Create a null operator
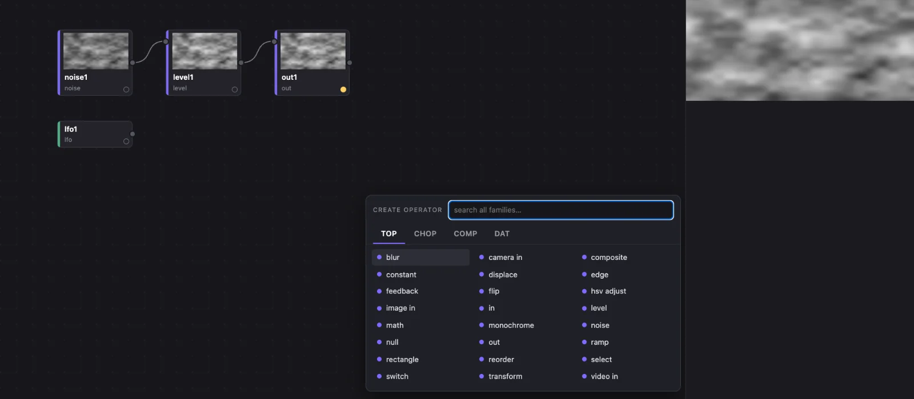Viewport: 914px width, 399px height. pos(420,343)
